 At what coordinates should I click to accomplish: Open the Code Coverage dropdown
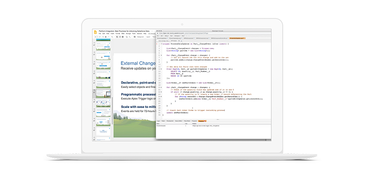pos(164,41)
